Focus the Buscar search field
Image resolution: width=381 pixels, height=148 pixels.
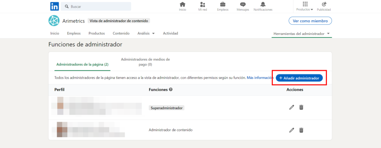96,6
